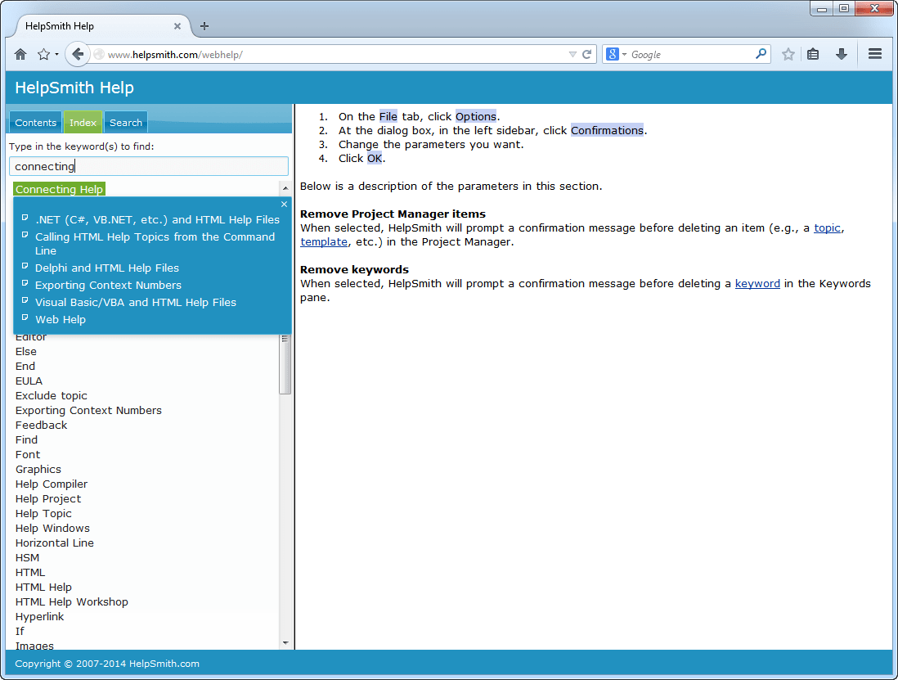Select Help Project keyword
The image size is (898, 680).
[x=48, y=499]
